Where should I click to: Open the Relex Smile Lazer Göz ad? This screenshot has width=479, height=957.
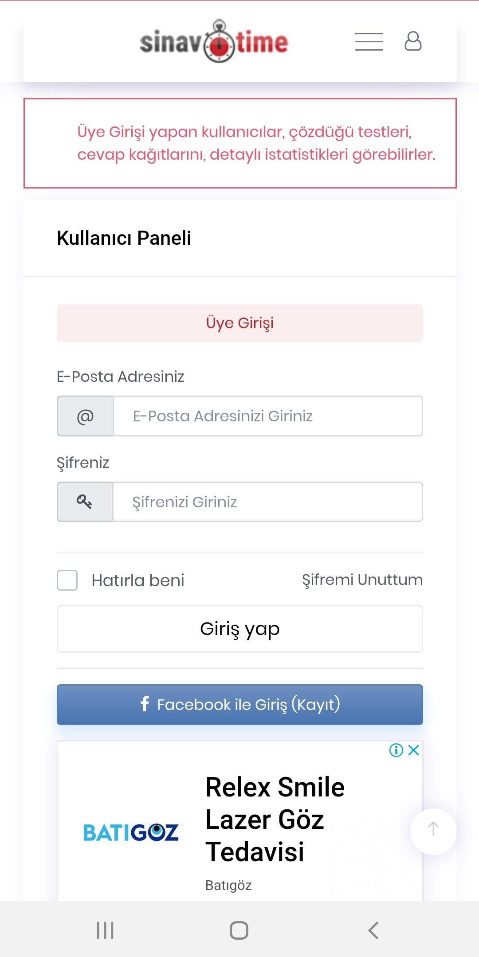275,820
